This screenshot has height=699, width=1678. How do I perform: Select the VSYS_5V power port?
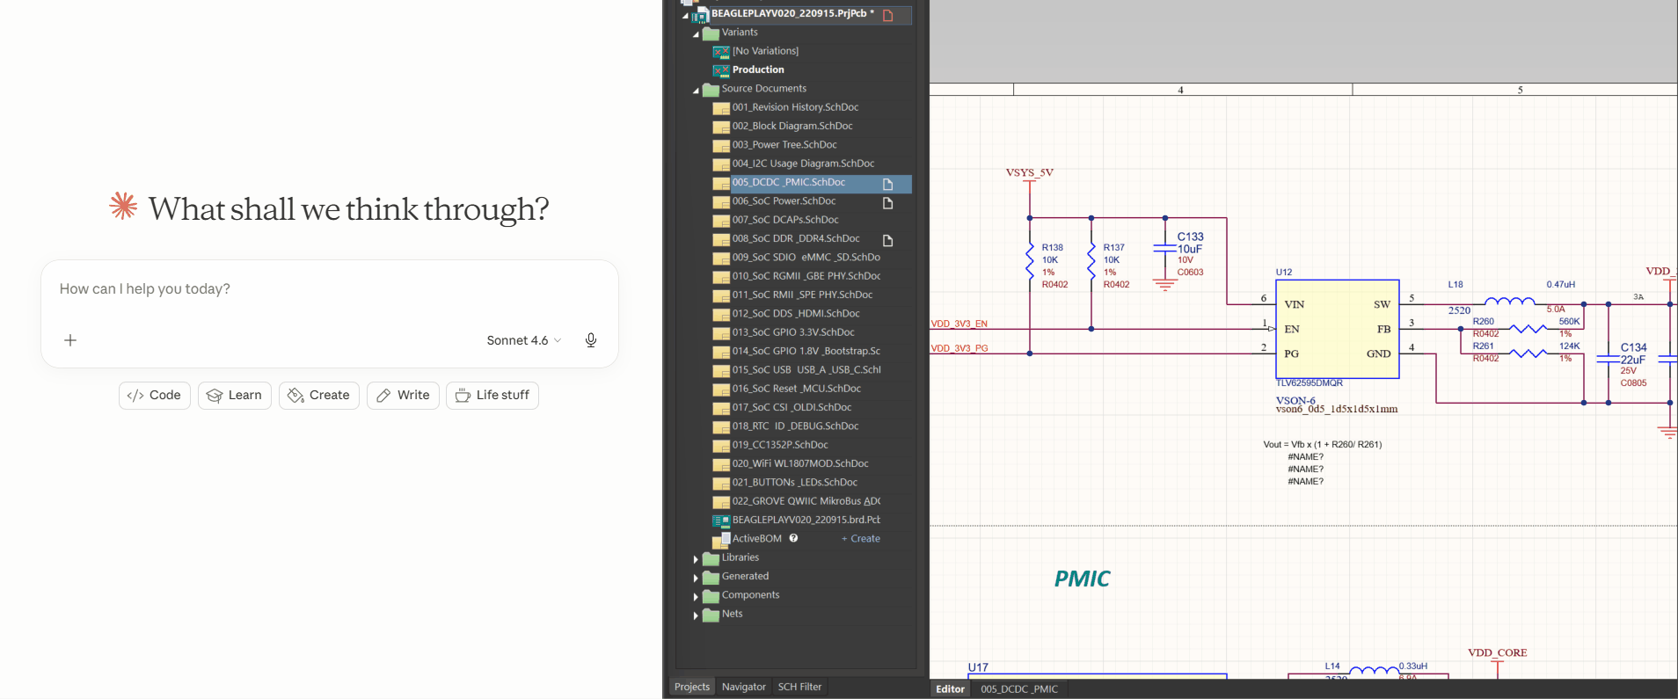1029,173
